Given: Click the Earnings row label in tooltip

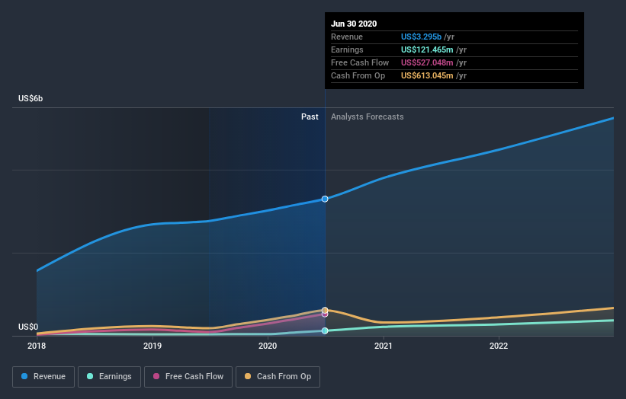Looking at the screenshot, I should coord(348,49).
